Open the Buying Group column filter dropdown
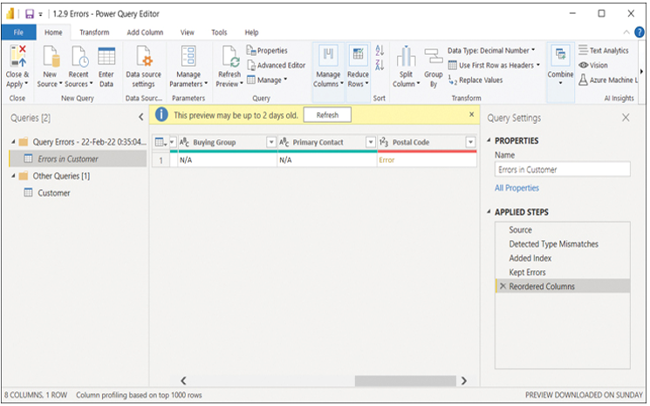 271,142
